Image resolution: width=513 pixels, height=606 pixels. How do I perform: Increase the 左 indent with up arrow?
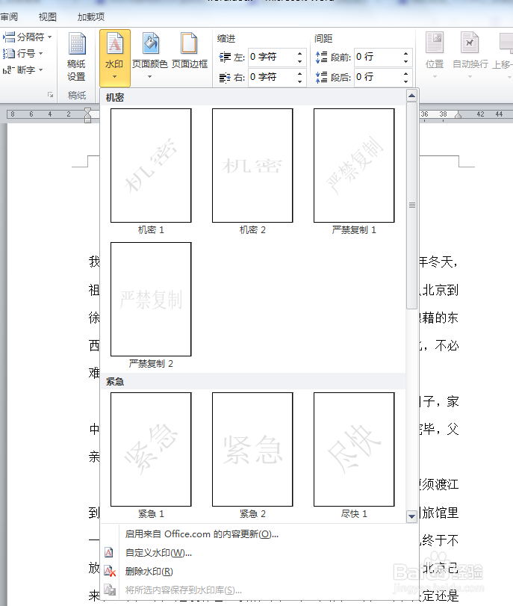tap(299, 53)
